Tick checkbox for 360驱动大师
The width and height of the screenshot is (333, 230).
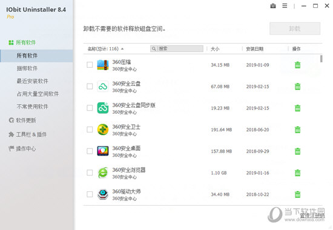point(90,194)
